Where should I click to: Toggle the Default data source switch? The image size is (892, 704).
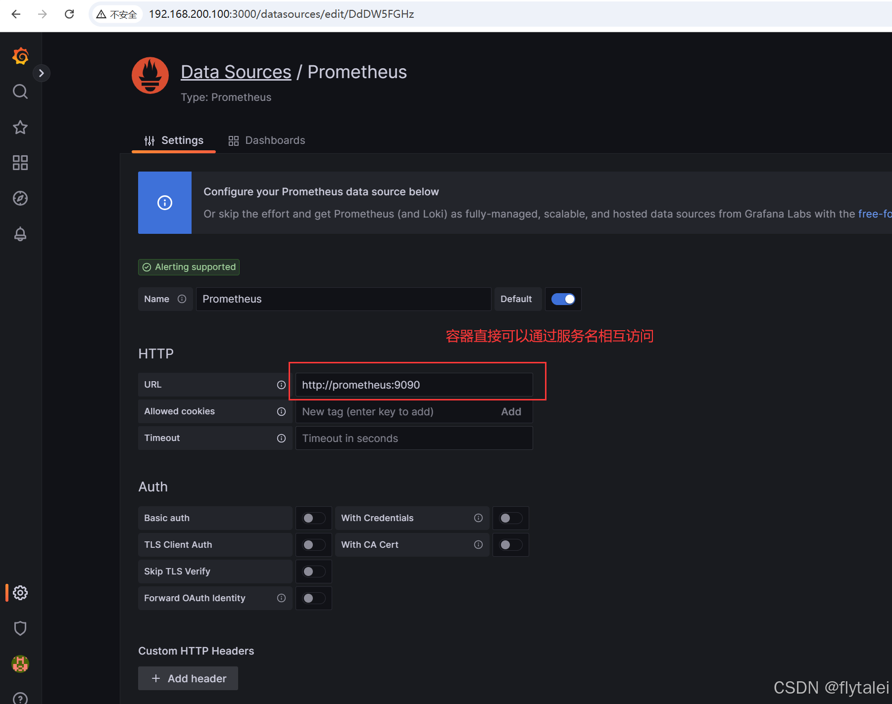point(563,299)
